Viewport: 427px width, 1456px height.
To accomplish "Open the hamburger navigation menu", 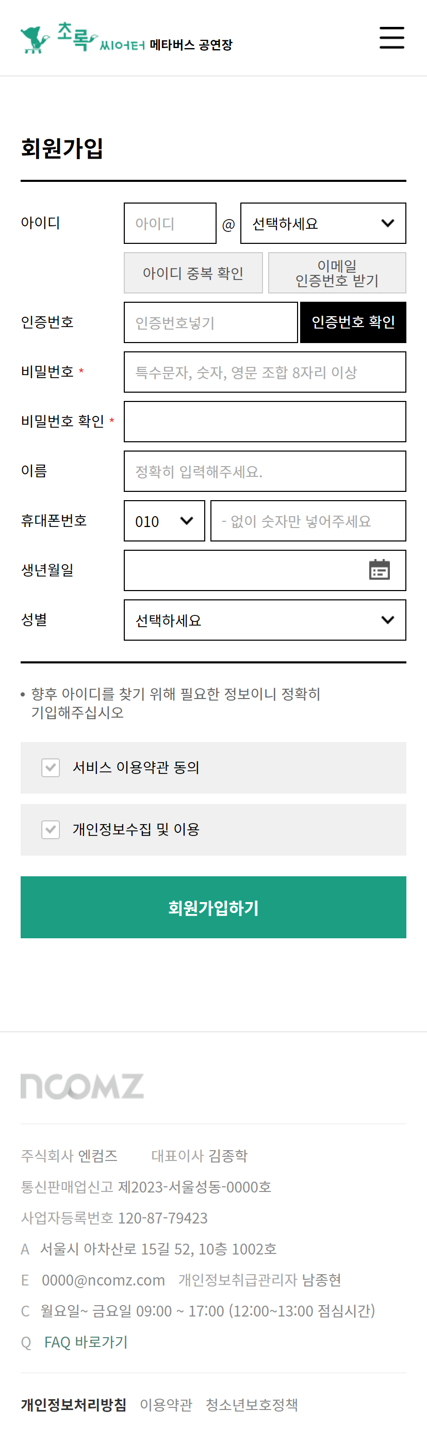I will [391, 38].
